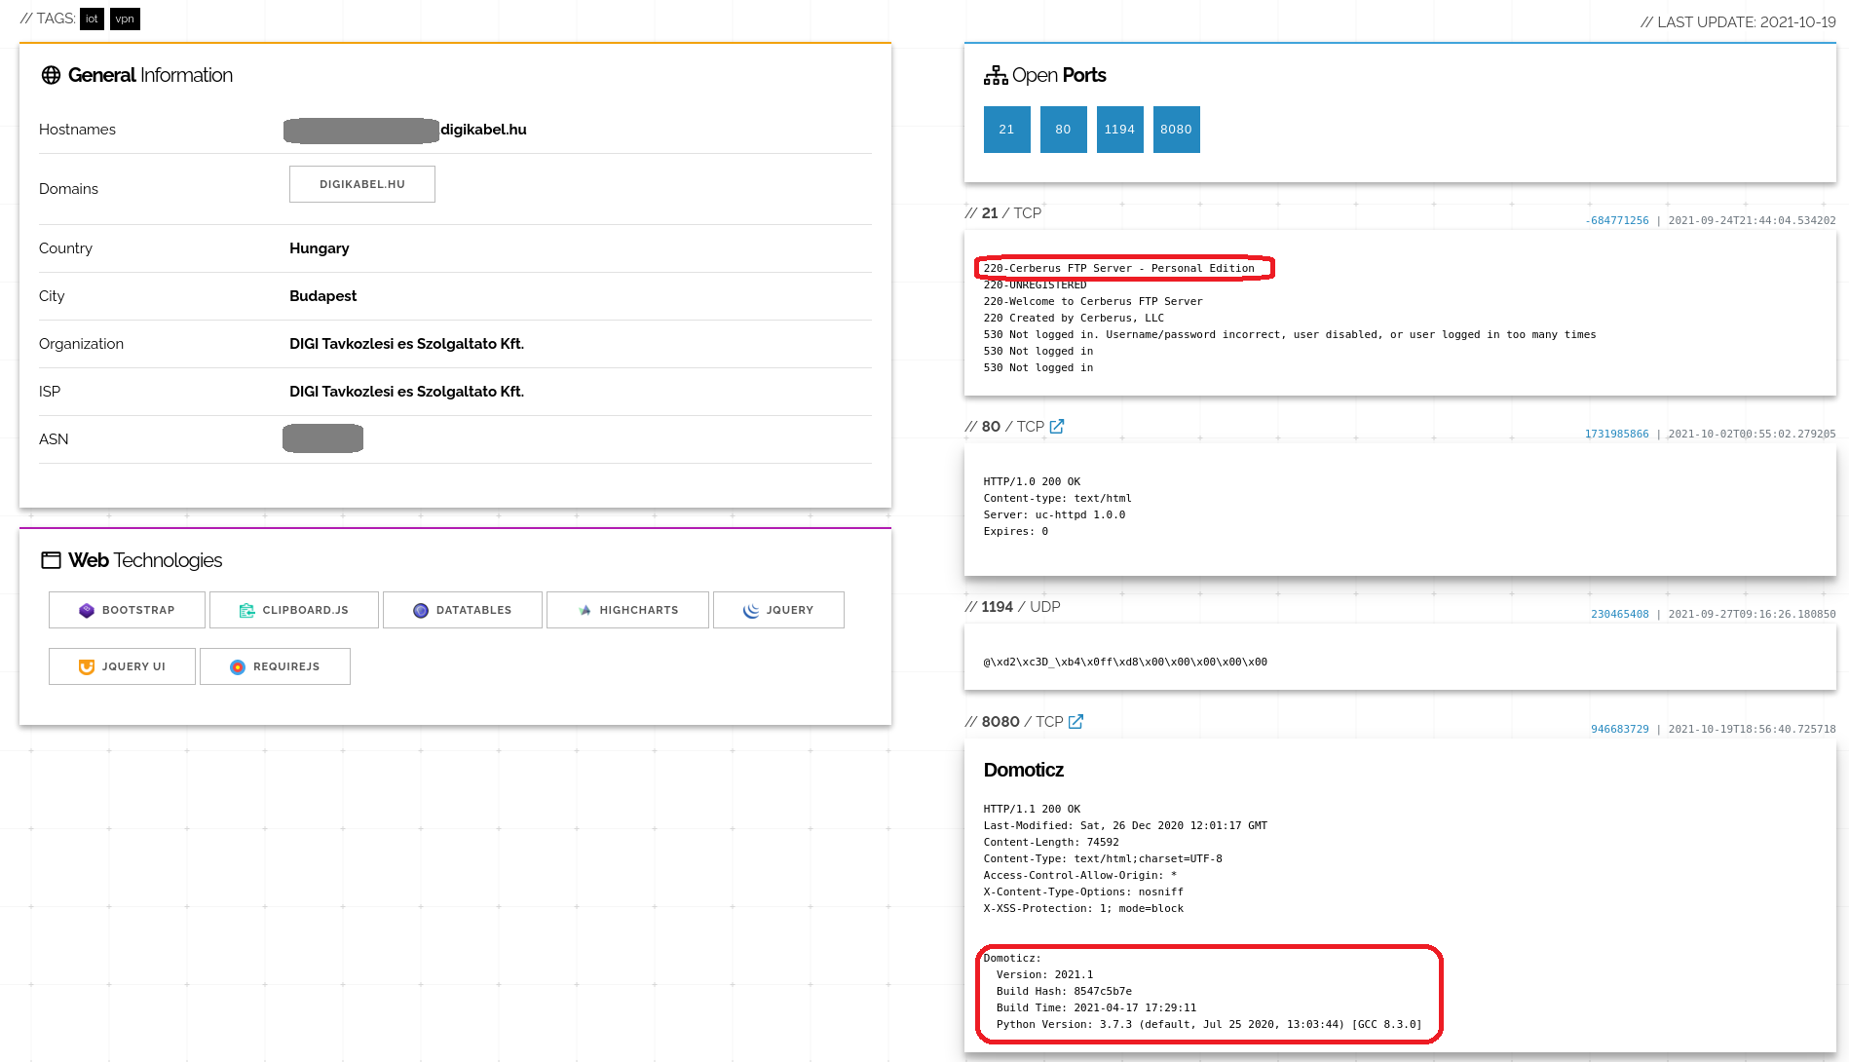Click the 'Python Version: 3.7.3' line
The image size is (1849, 1062).
point(1209,1024)
